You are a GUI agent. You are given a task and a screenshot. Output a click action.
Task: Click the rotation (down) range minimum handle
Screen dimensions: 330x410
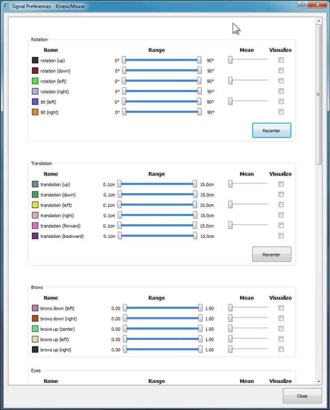(124, 71)
